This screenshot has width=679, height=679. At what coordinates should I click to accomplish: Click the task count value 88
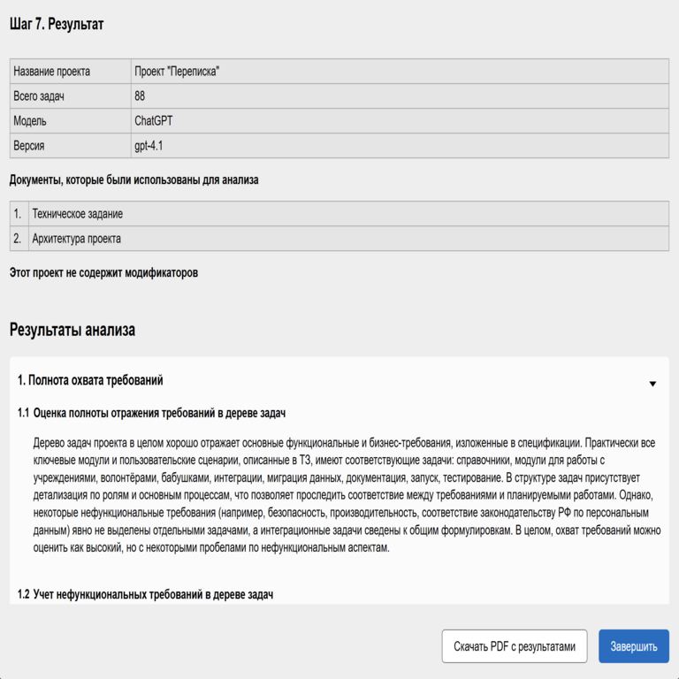140,95
